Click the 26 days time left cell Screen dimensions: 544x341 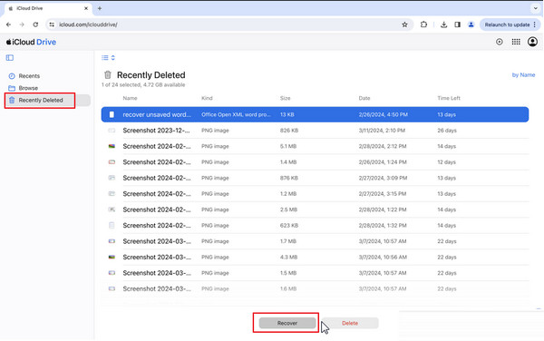pos(447,131)
